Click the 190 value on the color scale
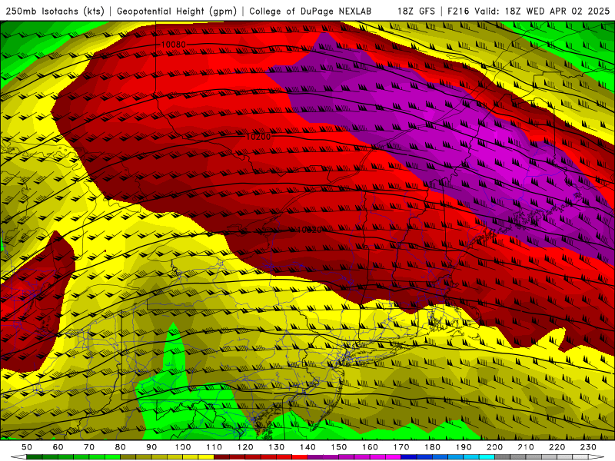 pos(464,447)
